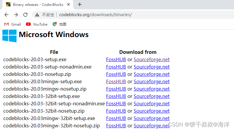Image resolution: width=234 pixels, height=130 pixels.
Task: Click the Microsoft Windows logo image
Action: coord(9,36)
